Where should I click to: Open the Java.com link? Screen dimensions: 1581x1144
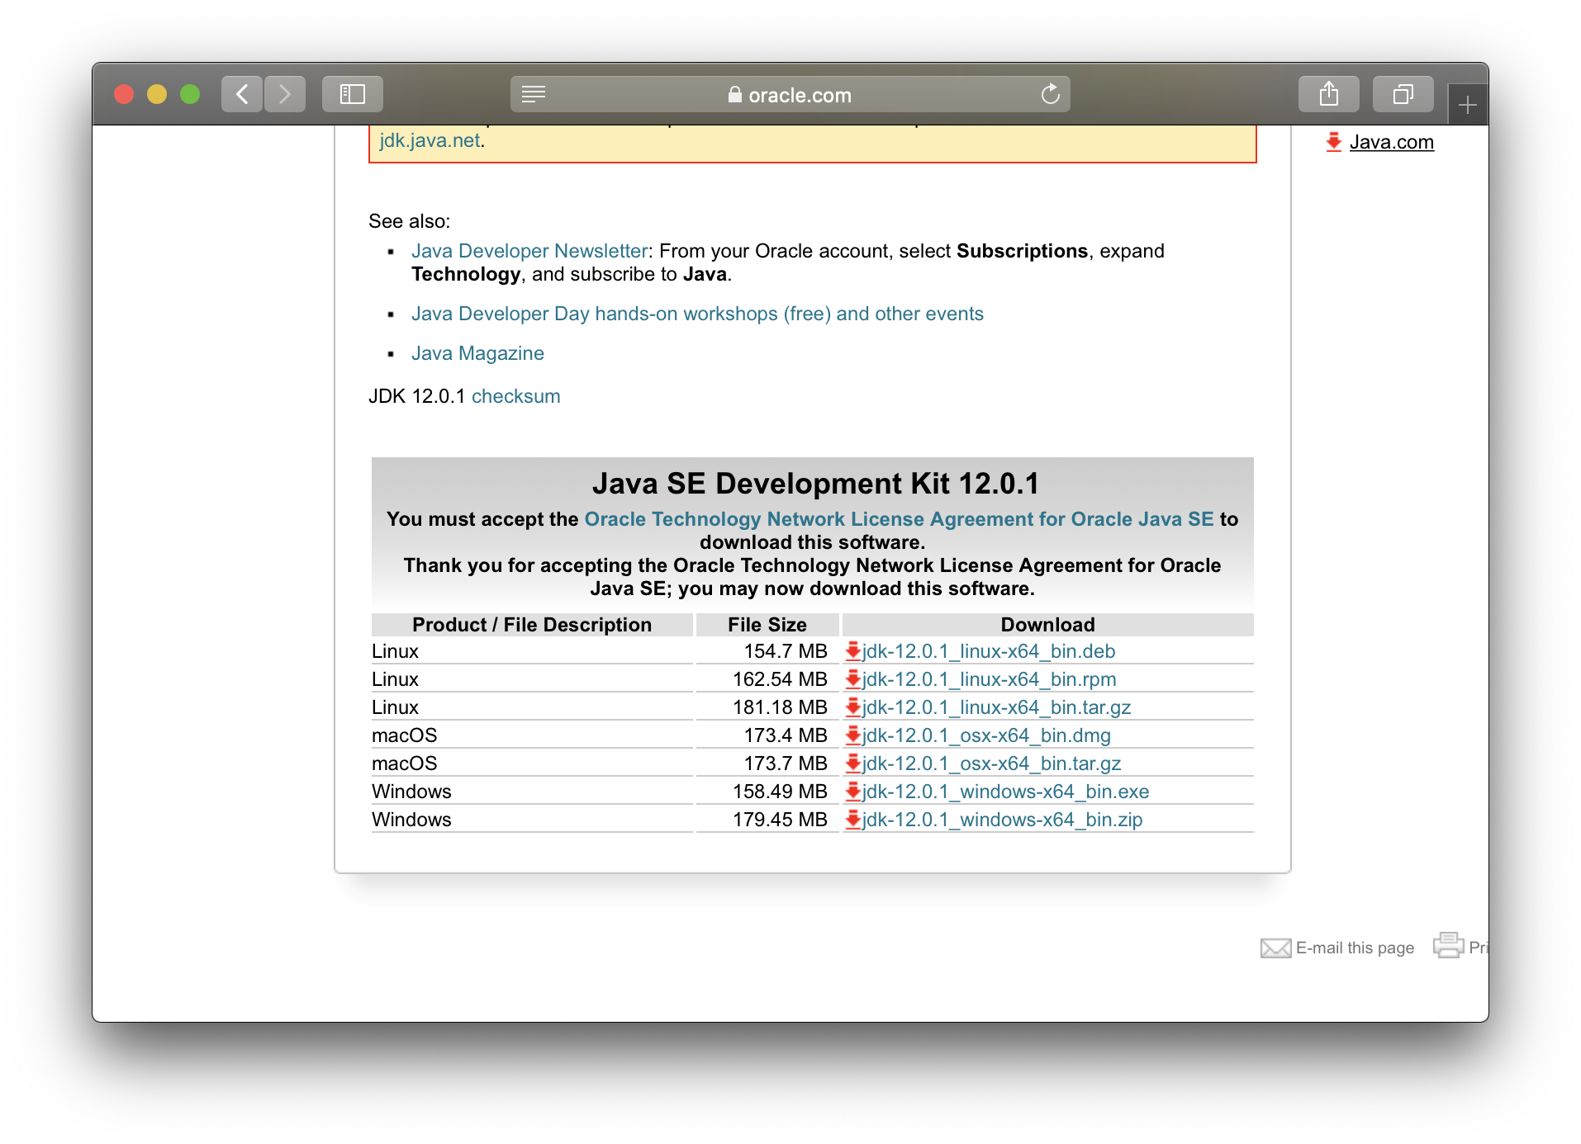[1391, 142]
